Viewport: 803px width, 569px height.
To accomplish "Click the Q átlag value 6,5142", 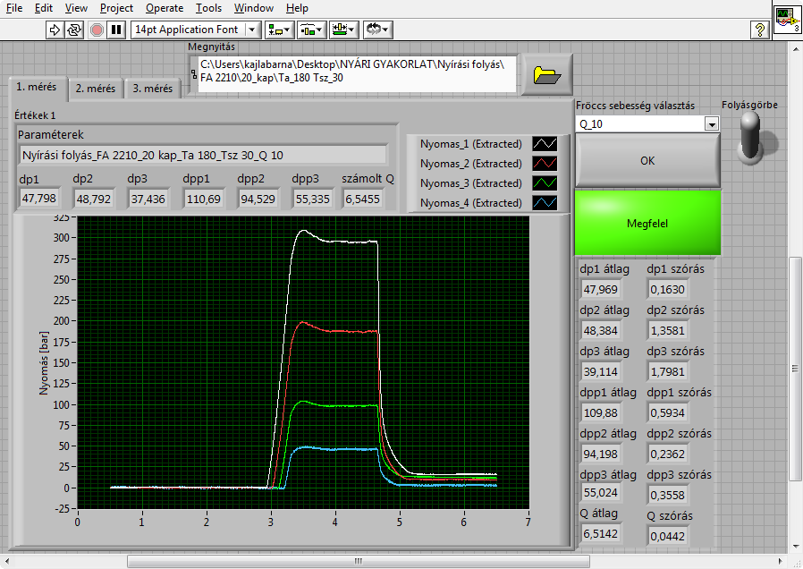I will pos(601,534).
